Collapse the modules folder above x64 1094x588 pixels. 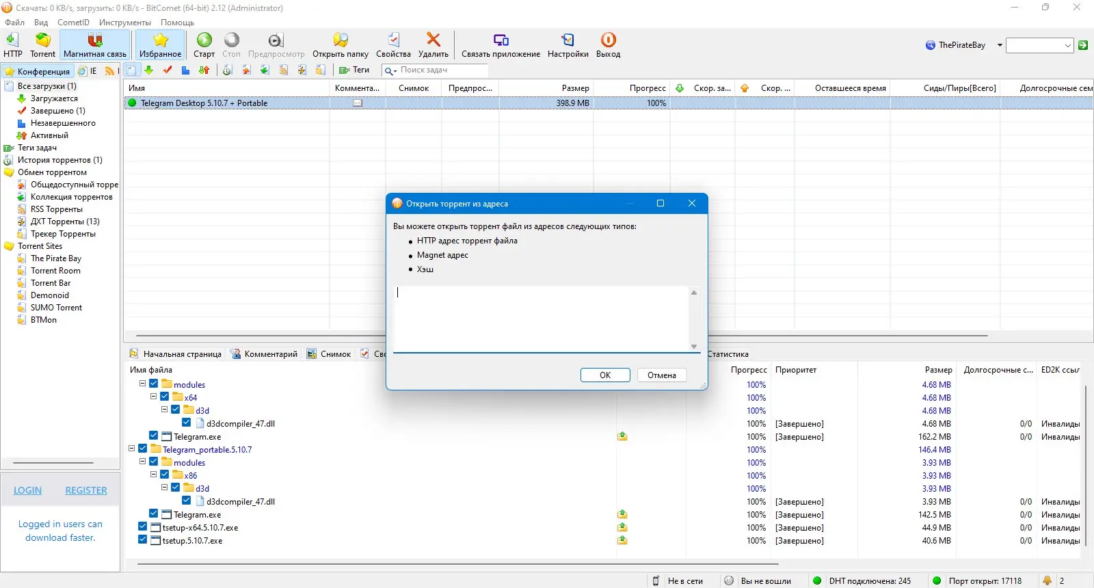(143, 384)
